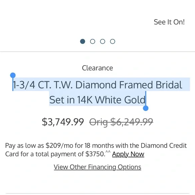The height and width of the screenshot is (195, 195).
Task: Click the Diamond Credit Card payment text
Action: click(x=96, y=150)
